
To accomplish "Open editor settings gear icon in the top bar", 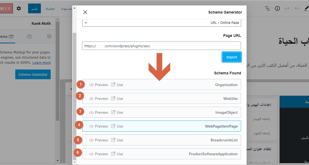I will [19, 8].
